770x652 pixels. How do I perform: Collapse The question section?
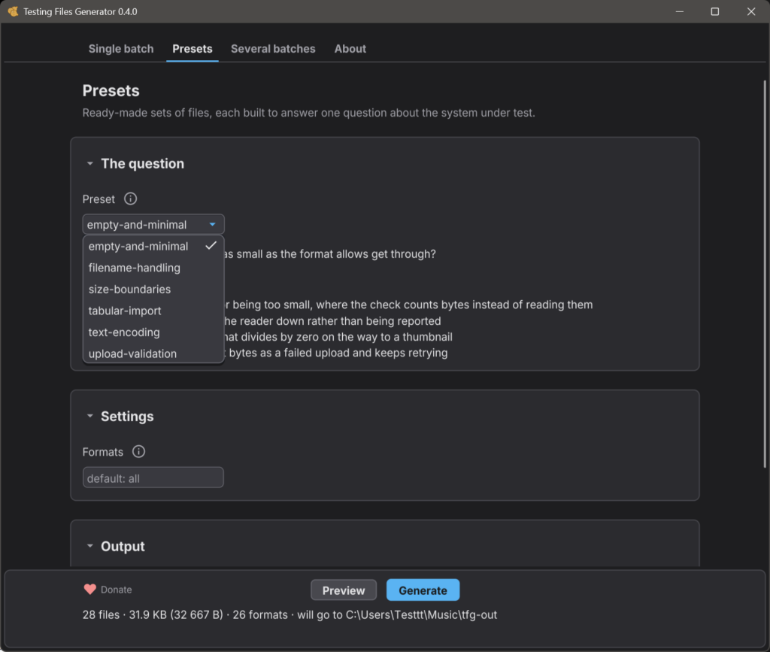(x=90, y=163)
